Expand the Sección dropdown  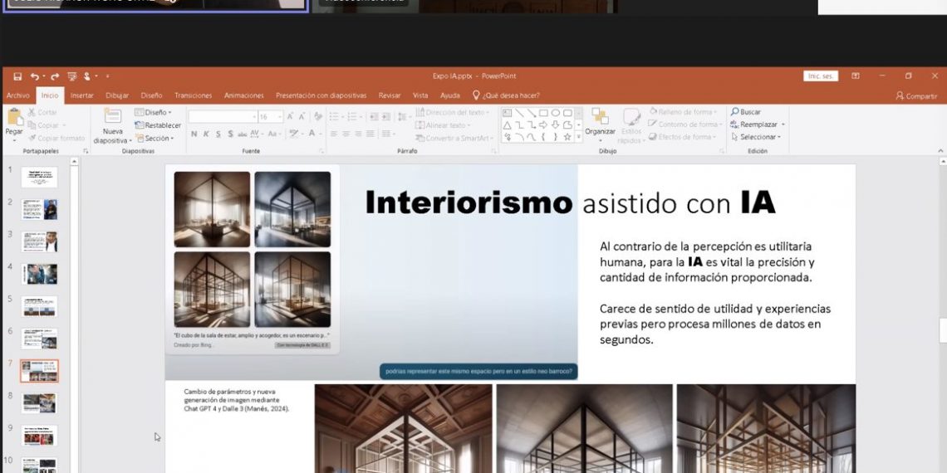coord(171,139)
